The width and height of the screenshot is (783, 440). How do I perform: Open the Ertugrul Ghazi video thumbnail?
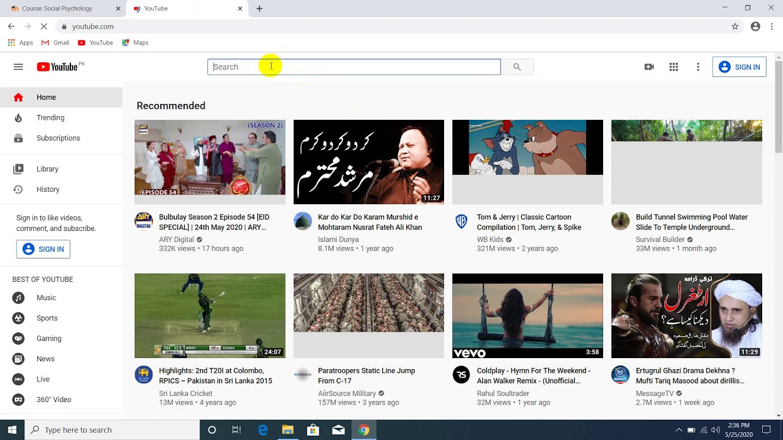686,315
